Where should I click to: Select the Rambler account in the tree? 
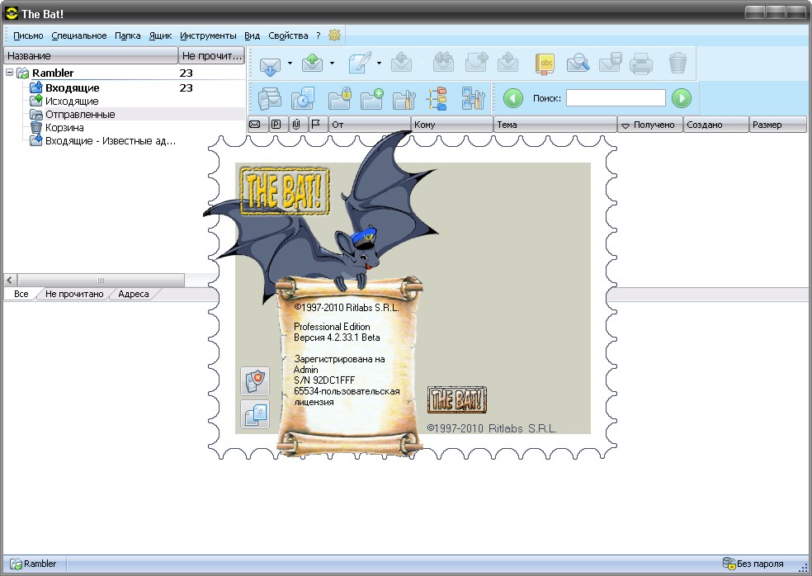(53, 73)
